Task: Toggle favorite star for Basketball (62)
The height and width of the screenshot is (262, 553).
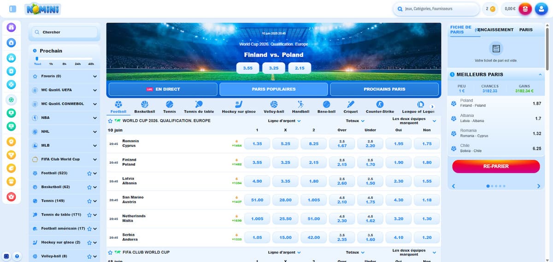Action: coord(89,187)
